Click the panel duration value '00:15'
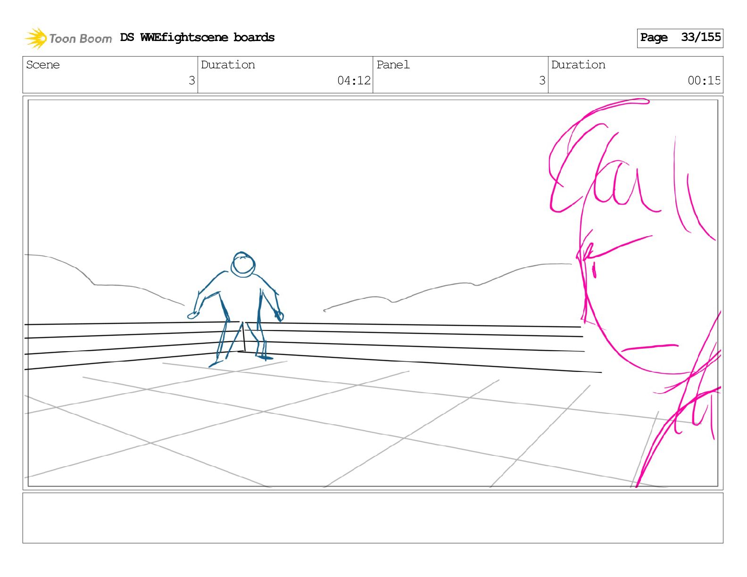Image resolution: width=747 pixels, height=577 pixels. 704,81
